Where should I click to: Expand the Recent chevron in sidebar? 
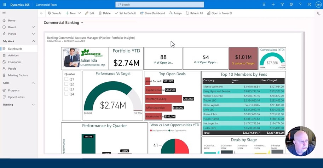pos(33,27)
